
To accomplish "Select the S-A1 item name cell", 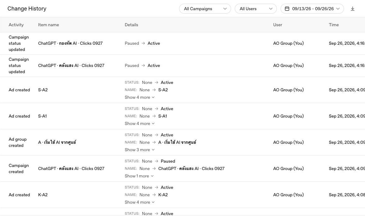I will click(42, 116).
